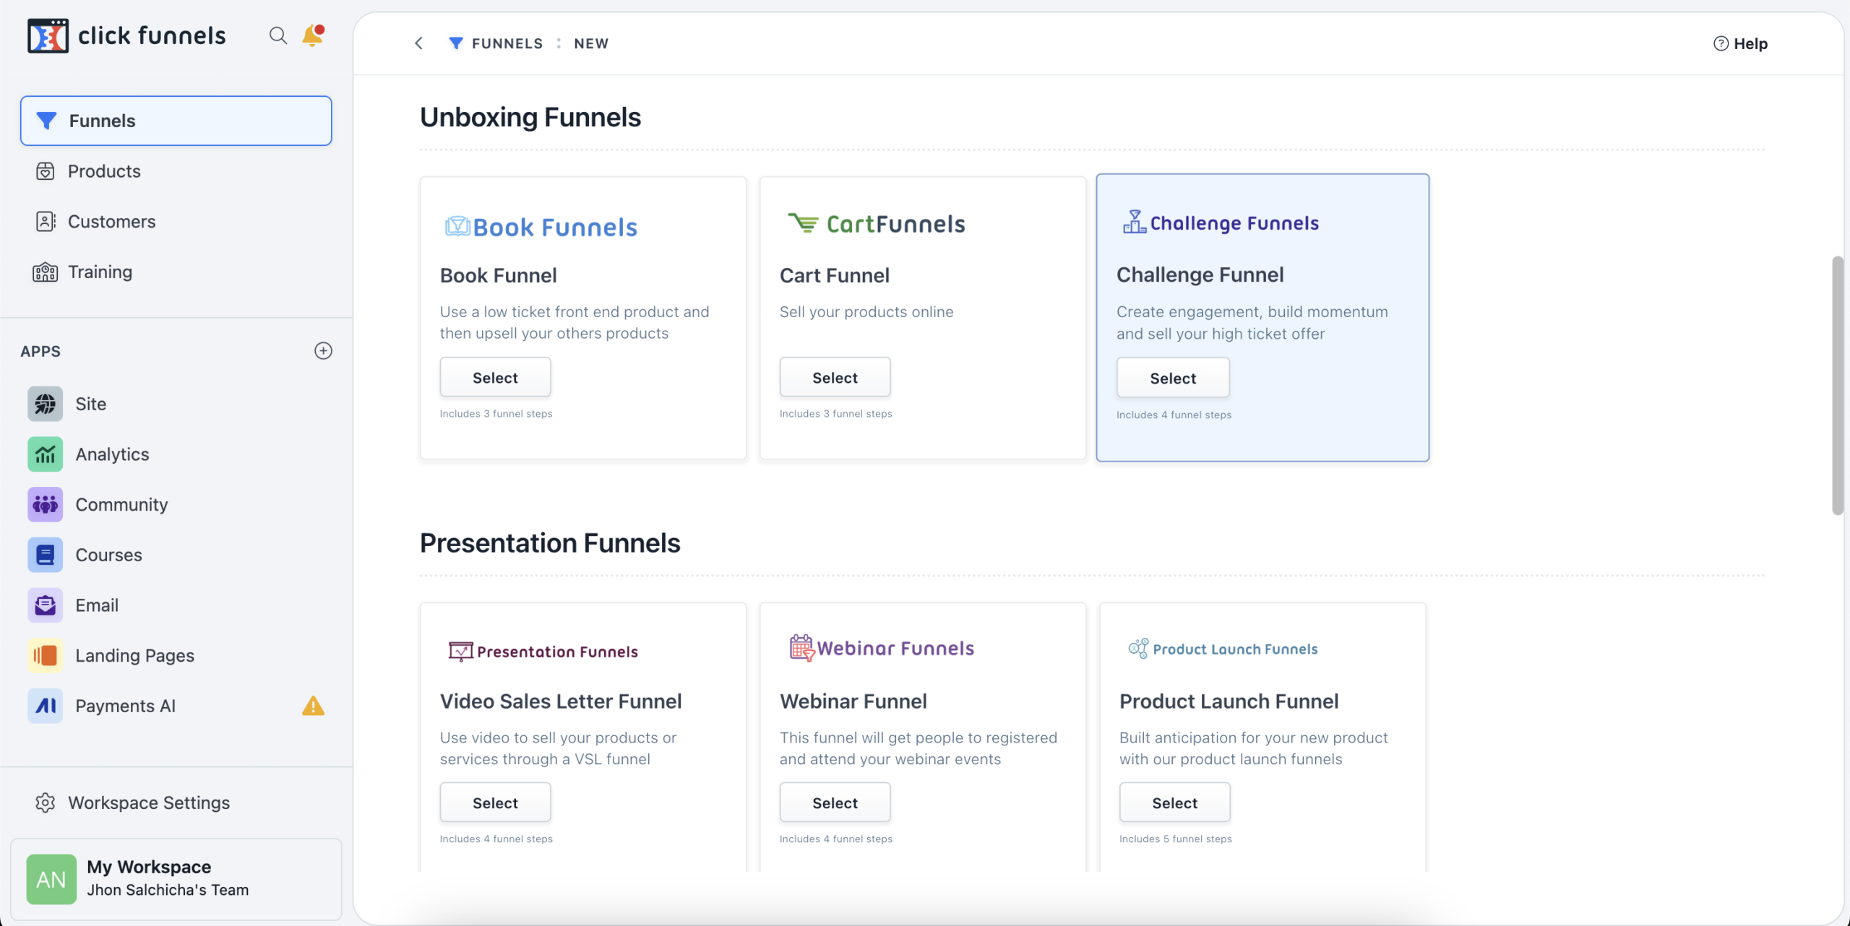Image resolution: width=1850 pixels, height=926 pixels.
Task: Click the ClickFunnels logo icon
Action: (48, 35)
